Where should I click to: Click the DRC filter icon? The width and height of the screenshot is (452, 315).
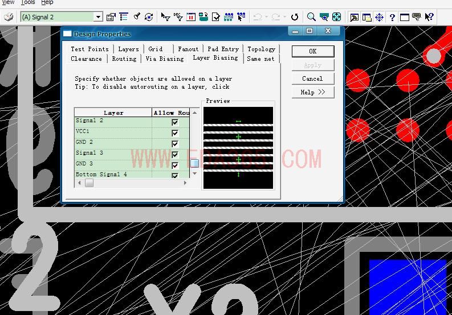[178, 17]
